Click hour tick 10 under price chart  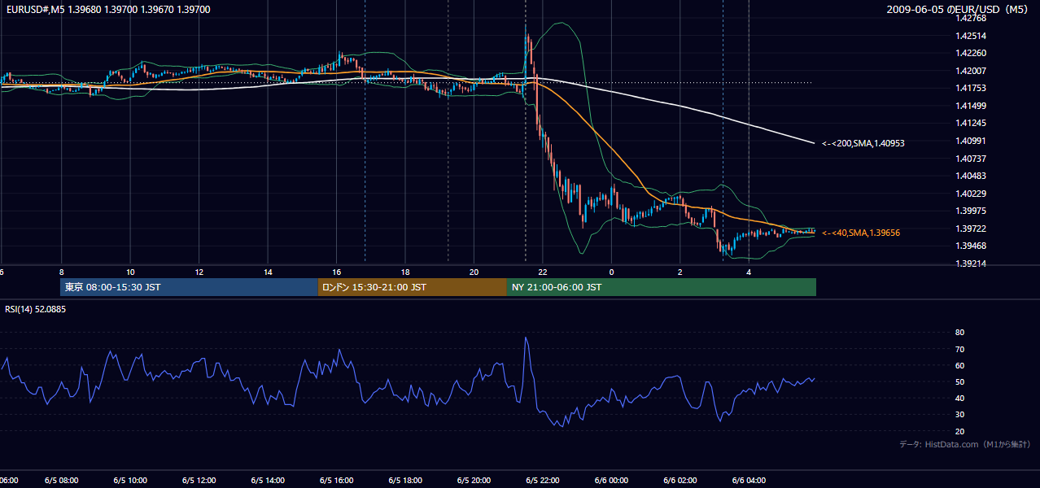click(x=130, y=272)
